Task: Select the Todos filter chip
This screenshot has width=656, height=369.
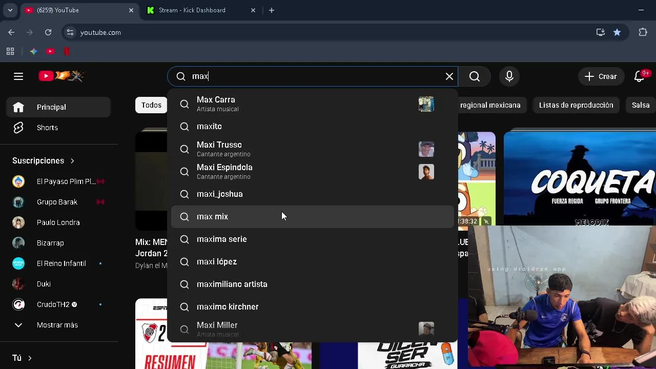Action: 151,105
